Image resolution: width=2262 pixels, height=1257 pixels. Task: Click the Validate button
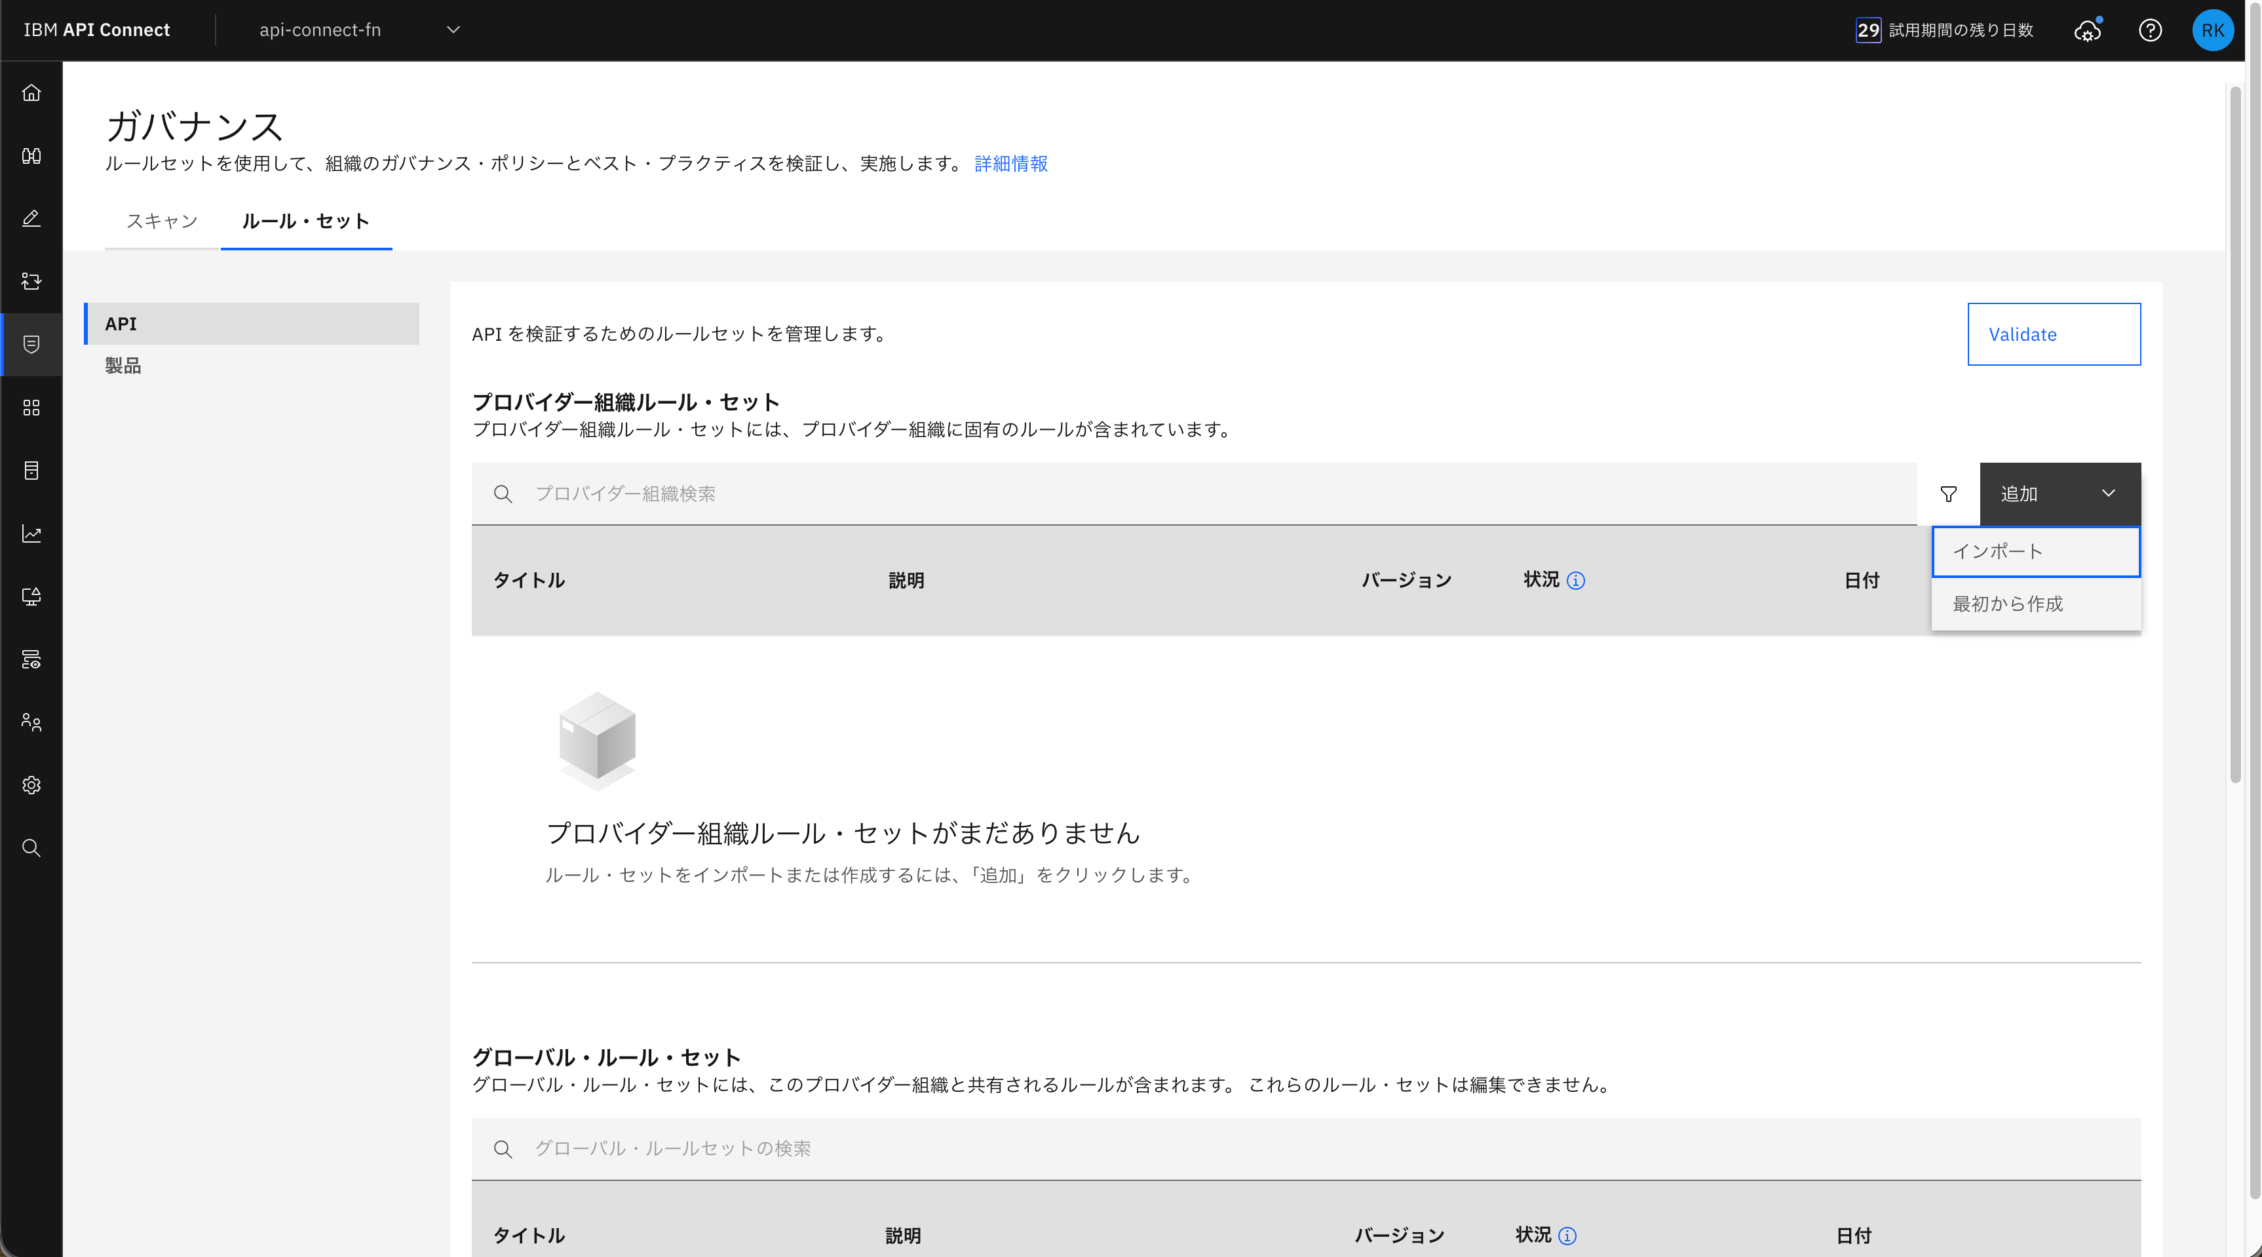pos(2053,335)
